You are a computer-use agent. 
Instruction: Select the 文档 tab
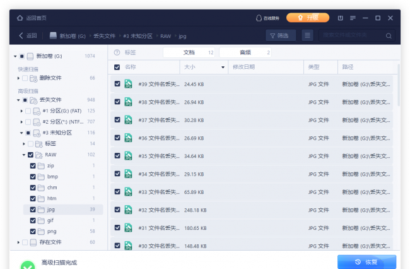click(189, 52)
